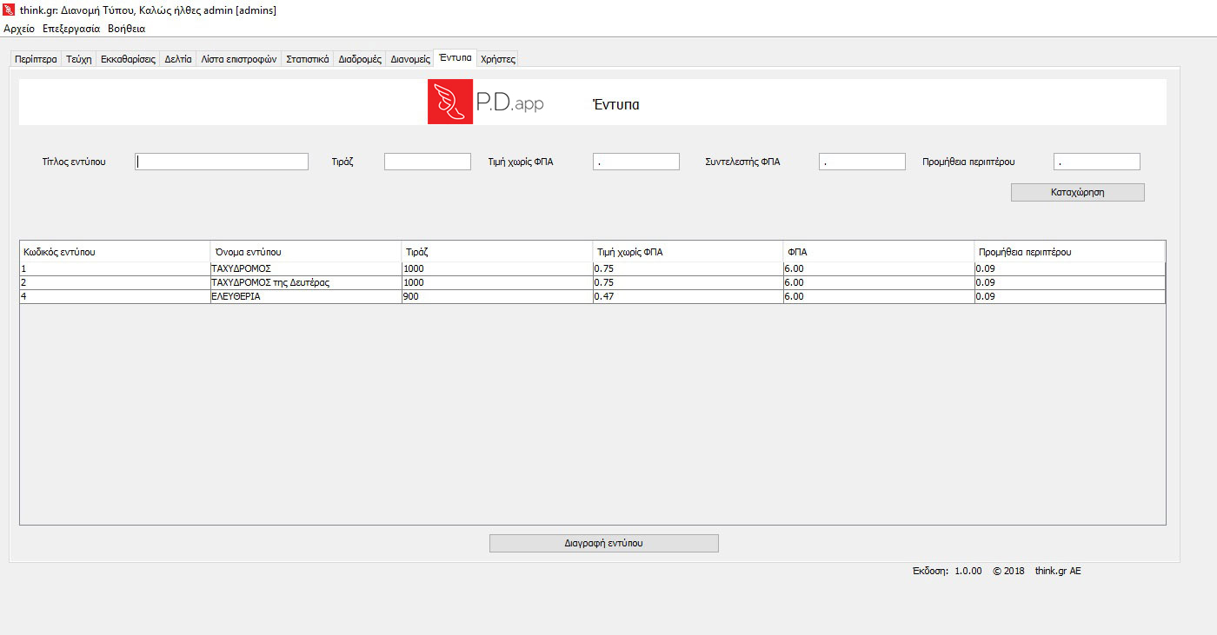Click the think.gr title bar app icon
Screen dimensions: 1217x635
tap(9, 10)
